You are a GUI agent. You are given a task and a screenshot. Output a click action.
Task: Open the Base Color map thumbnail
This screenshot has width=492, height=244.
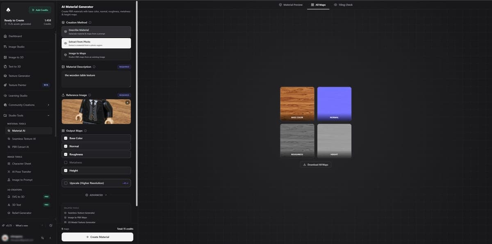pyautogui.click(x=297, y=104)
